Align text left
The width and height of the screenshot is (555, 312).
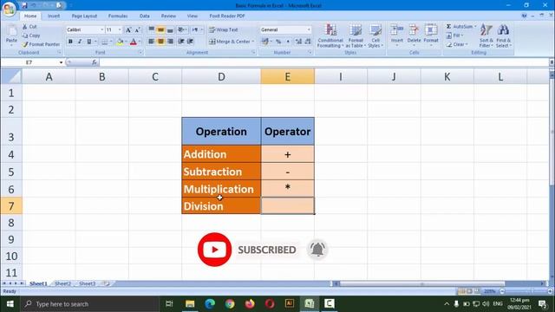151,42
